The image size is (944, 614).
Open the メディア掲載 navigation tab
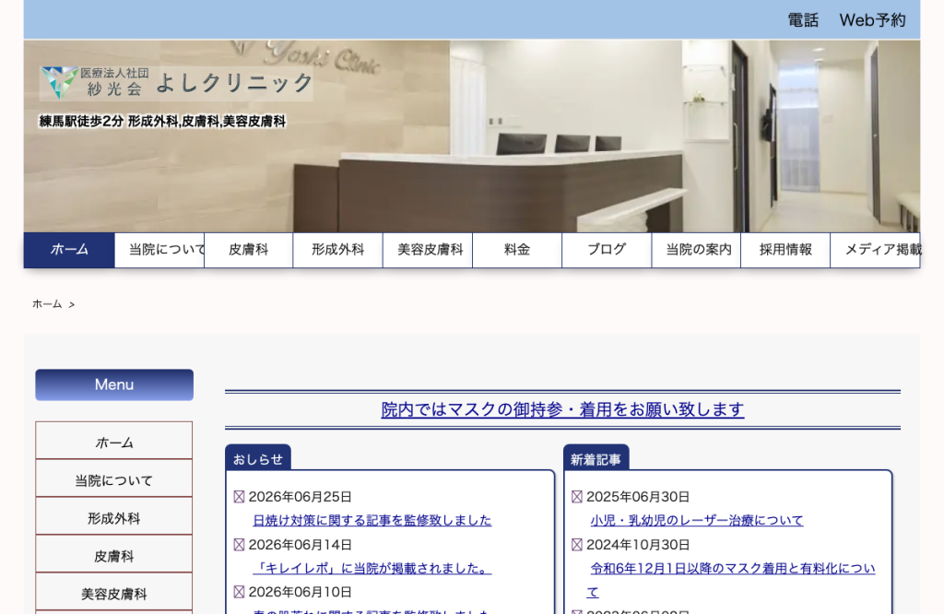876,250
